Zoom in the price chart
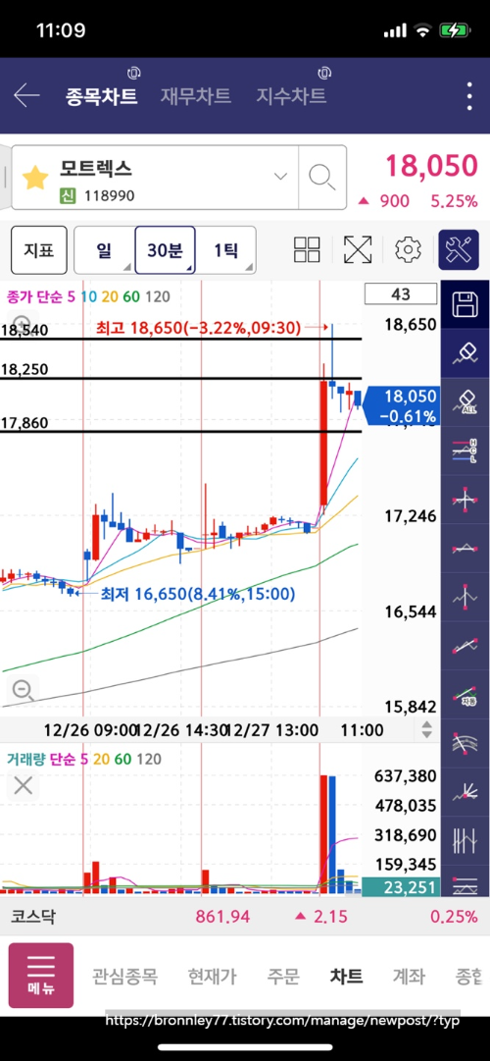This screenshot has height=1061, width=490. click(23, 324)
